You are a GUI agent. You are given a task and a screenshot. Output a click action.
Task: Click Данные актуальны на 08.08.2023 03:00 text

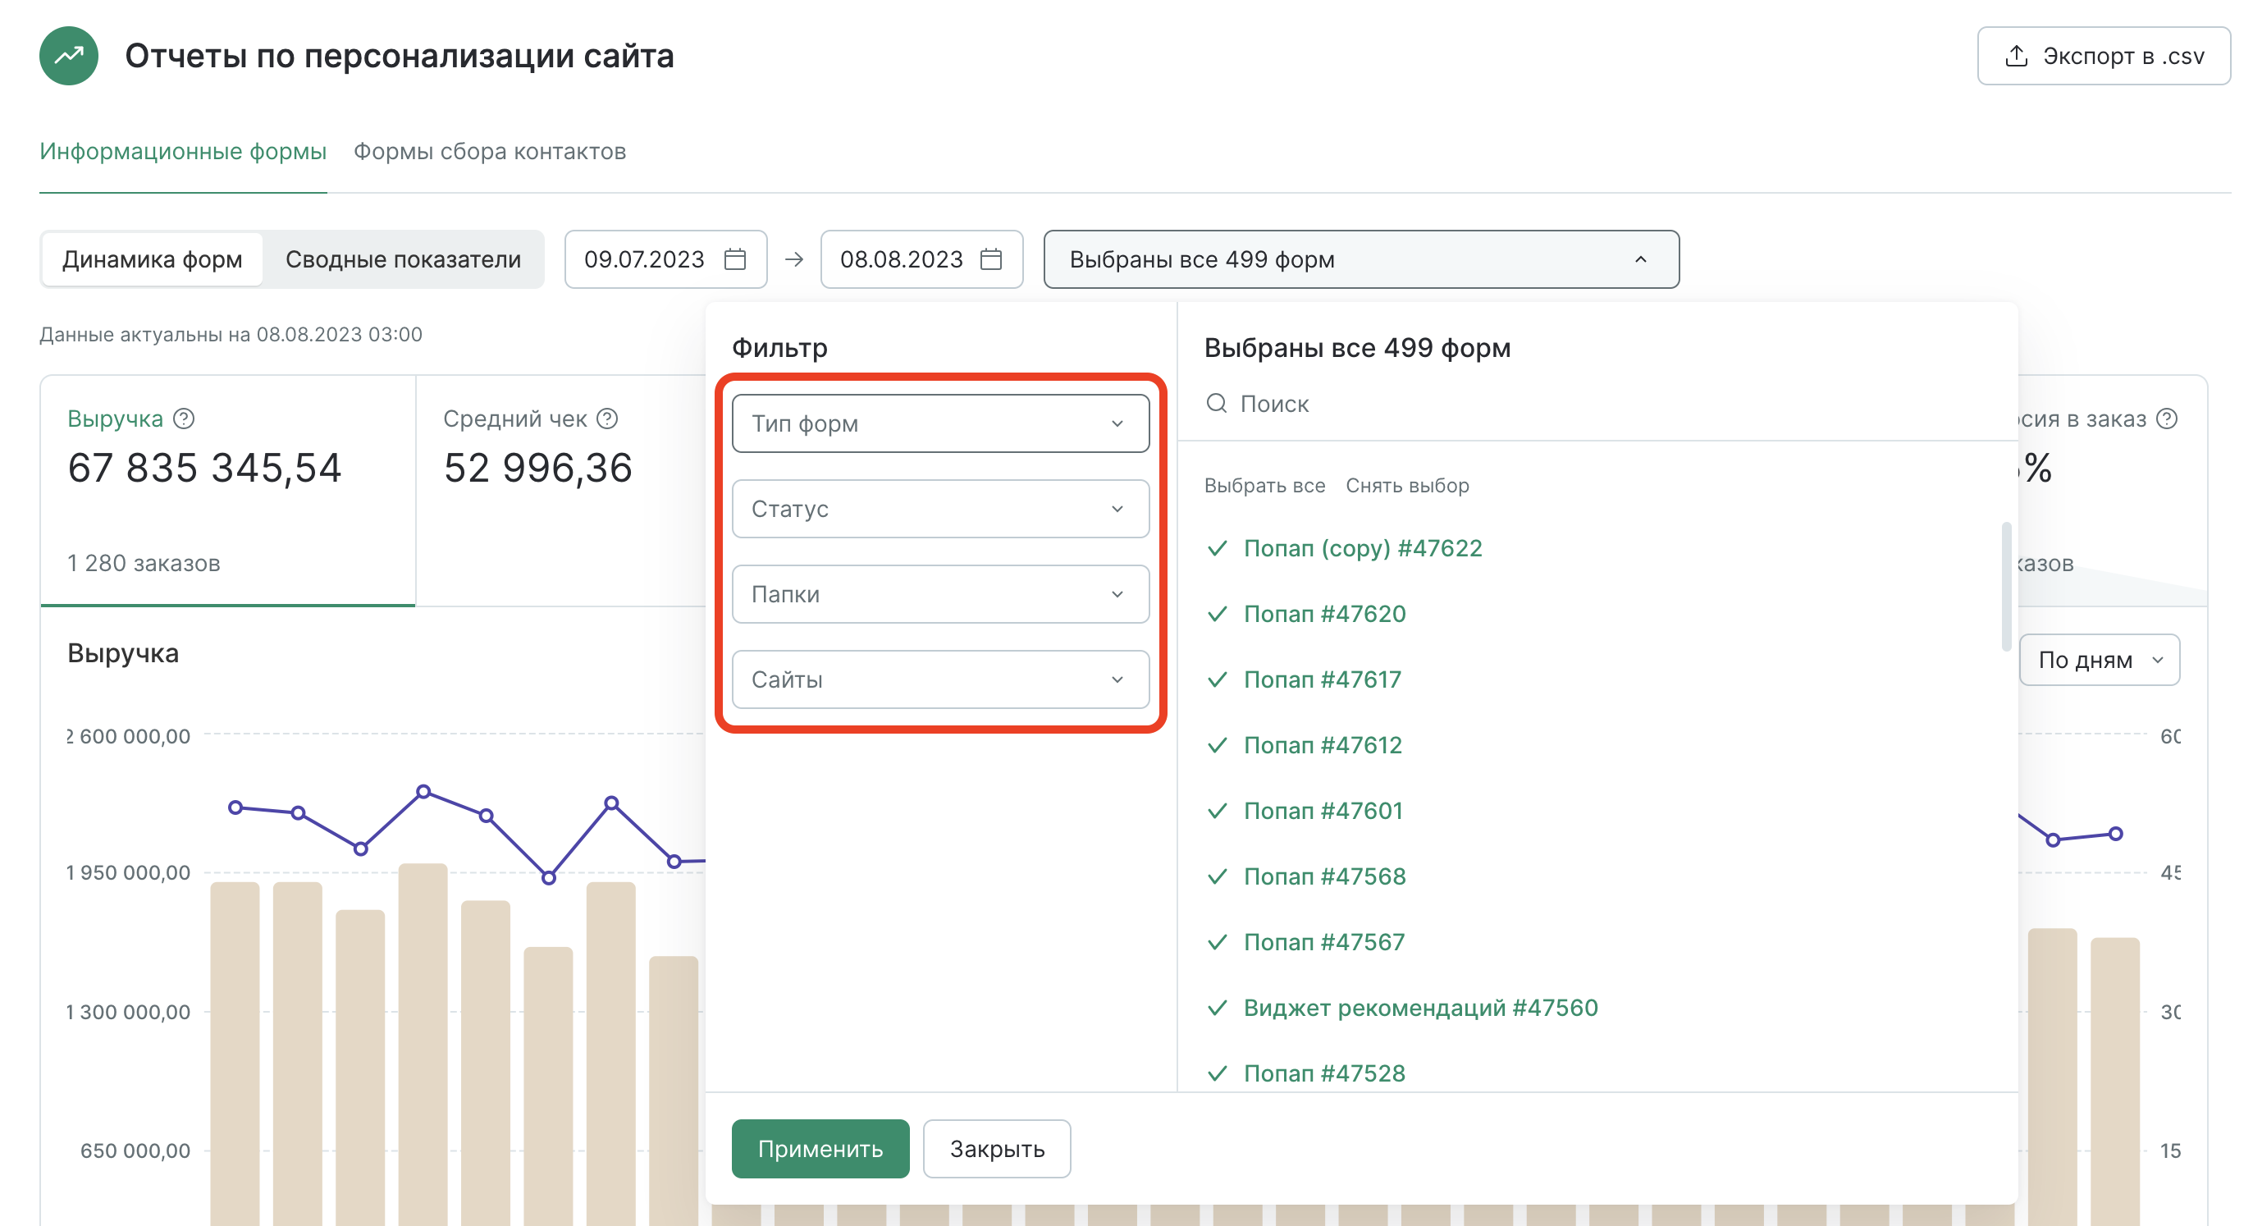[231, 334]
